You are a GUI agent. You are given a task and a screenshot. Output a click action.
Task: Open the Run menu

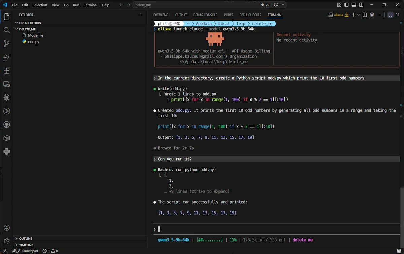(x=76, y=5)
